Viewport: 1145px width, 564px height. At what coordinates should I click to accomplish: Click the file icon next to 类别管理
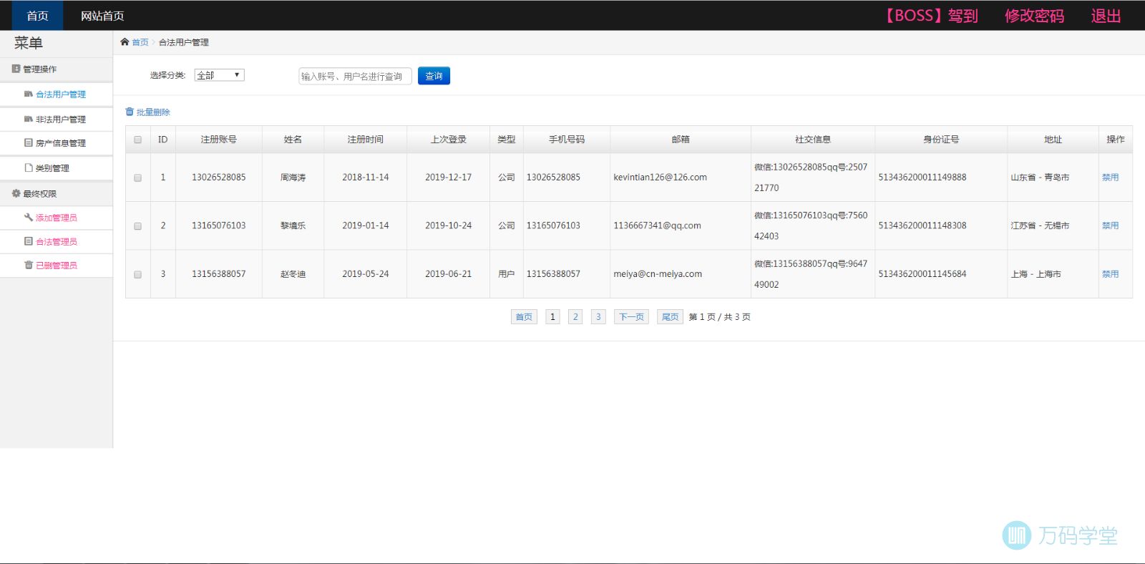tap(29, 167)
